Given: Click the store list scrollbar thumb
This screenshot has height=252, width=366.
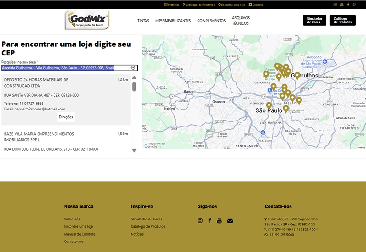Looking at the screenshot, I should pyautogui.click(x=134, y=87).
